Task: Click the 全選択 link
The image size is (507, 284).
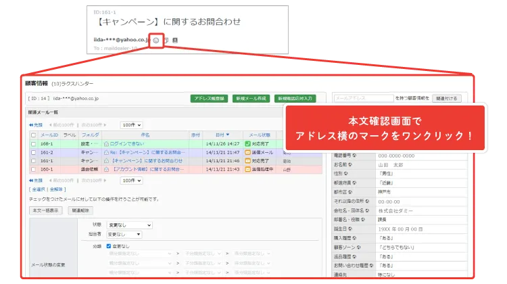Action: (39, 189)
